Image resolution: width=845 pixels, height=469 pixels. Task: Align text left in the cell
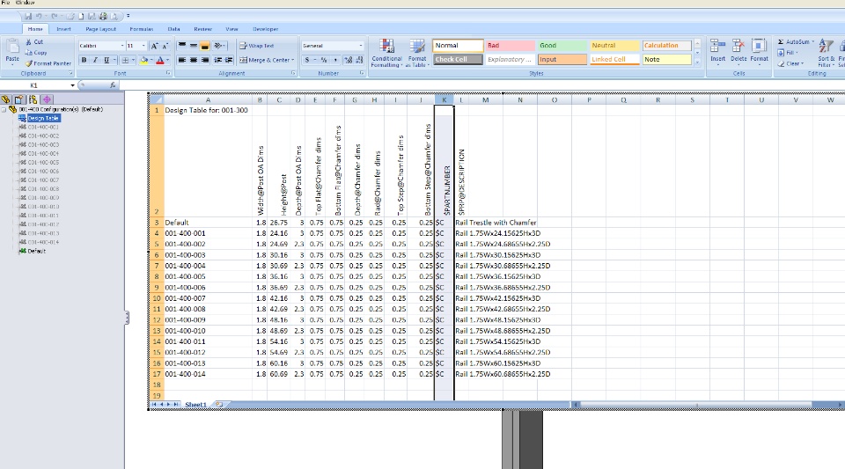coord(182,61)
